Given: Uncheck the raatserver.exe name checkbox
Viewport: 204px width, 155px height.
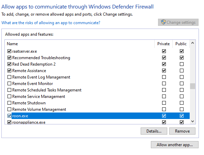Looking at the screenshot, I should point(9,51).
